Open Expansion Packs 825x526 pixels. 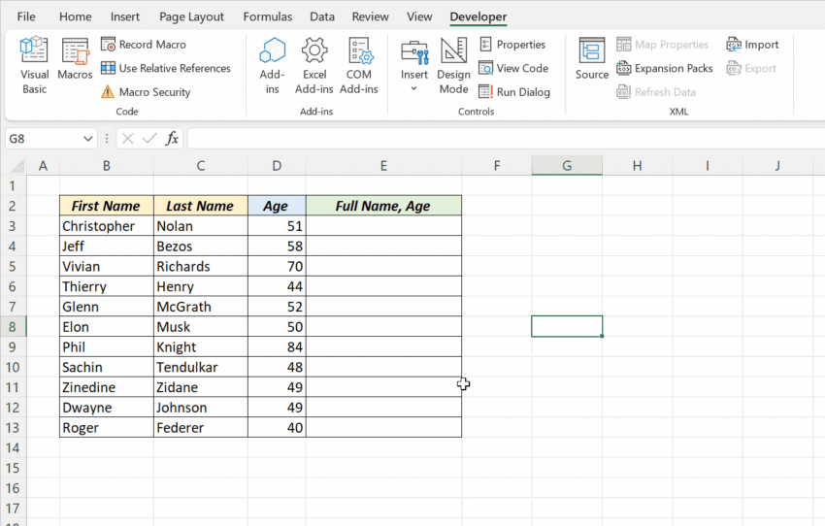click(665, 68)
